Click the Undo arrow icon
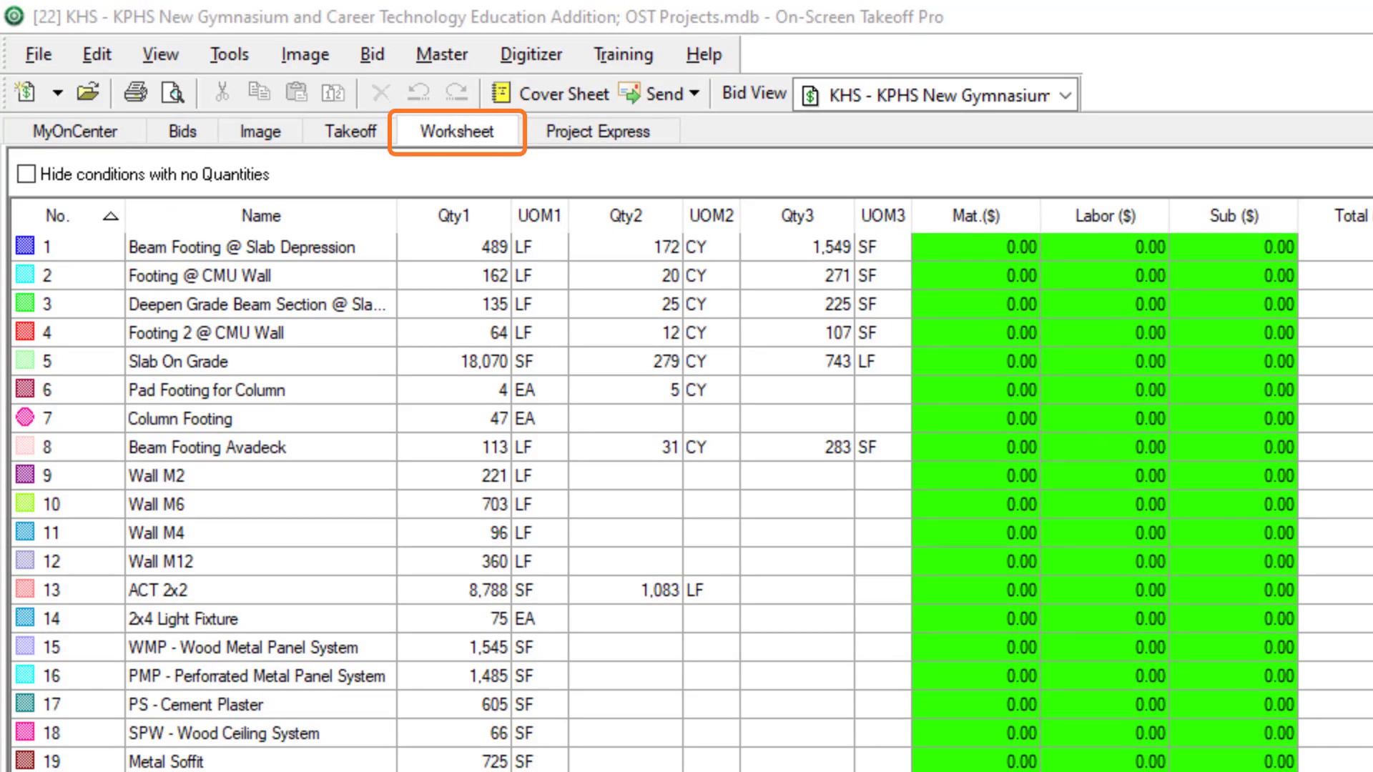The height and width of the screenshot is (772, 1373). click(x=418, y=92)
